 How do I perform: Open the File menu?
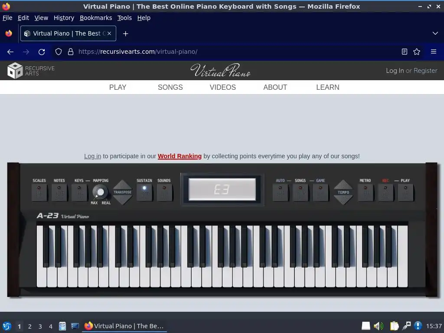7,18
